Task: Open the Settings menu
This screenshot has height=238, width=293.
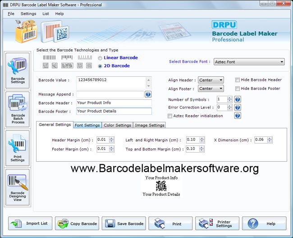Action: (x=28, y=14)
